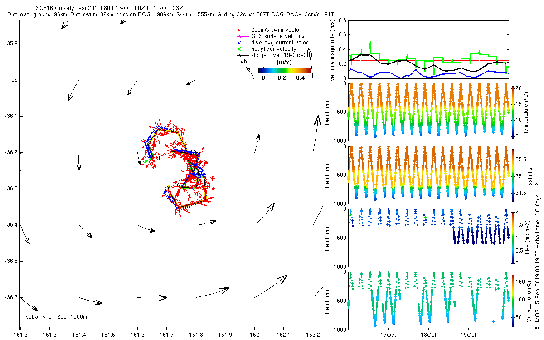Select the 'net glider velocity' legend label
The width and height of the screenshot is (544, 340).
[274, 49]
